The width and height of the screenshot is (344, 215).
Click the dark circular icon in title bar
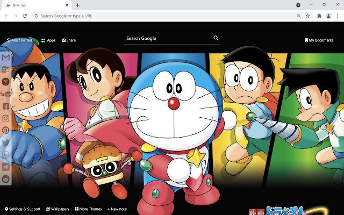pyautogui.click(x=298, y=5)
